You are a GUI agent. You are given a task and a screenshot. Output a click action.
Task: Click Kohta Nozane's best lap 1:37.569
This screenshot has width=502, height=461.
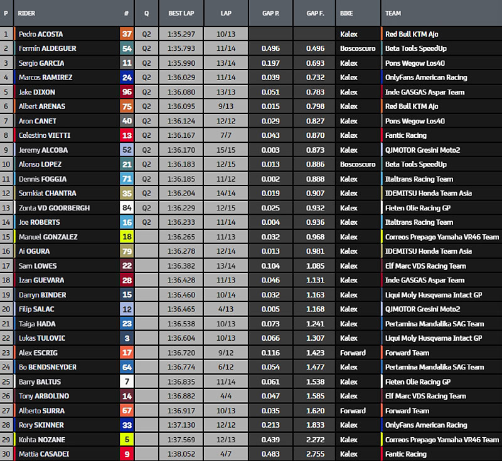point(180,440)
